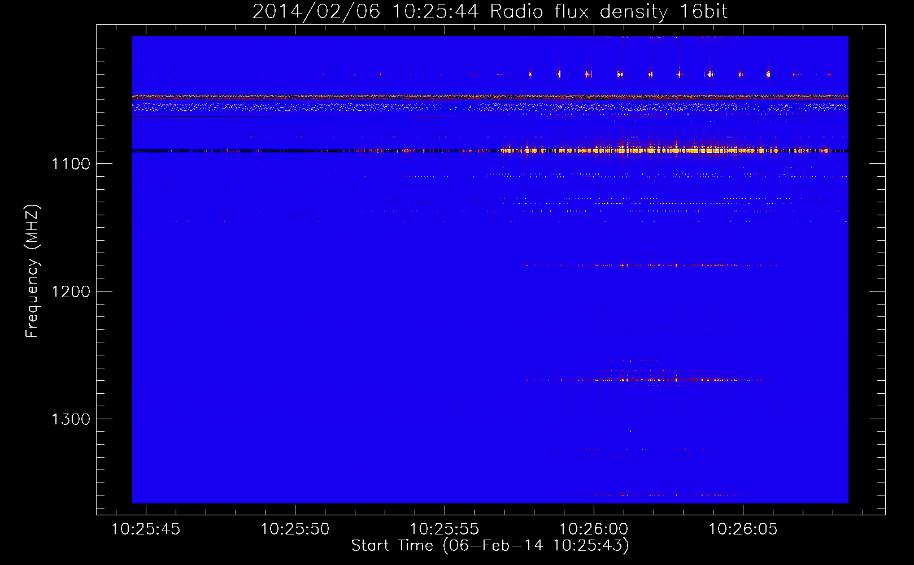Viewport: 914px width, 565px height.
Task: Click the 10:26:00 time tick label
Action: pos(593,529)
